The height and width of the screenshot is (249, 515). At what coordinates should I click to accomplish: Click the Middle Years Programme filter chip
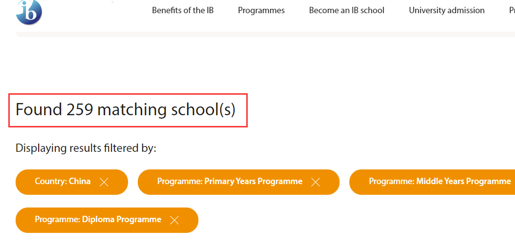click(x=432, y=182)
